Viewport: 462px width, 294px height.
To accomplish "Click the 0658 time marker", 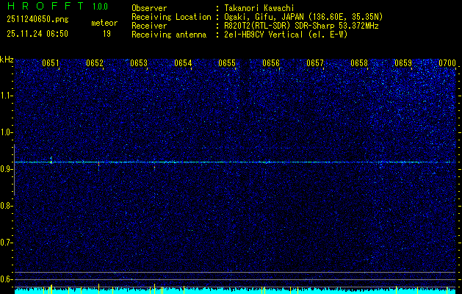I will (359, 63).
